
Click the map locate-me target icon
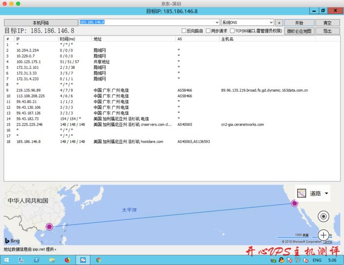[x=323, y=216]
